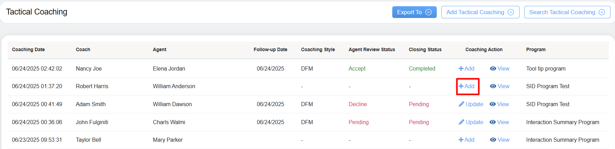View Nancy Joe coaching via eye icon

(500, 68)
